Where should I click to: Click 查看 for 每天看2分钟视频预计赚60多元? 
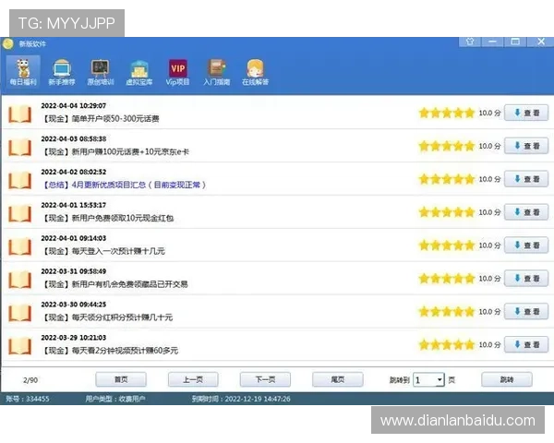click(526, 344)
